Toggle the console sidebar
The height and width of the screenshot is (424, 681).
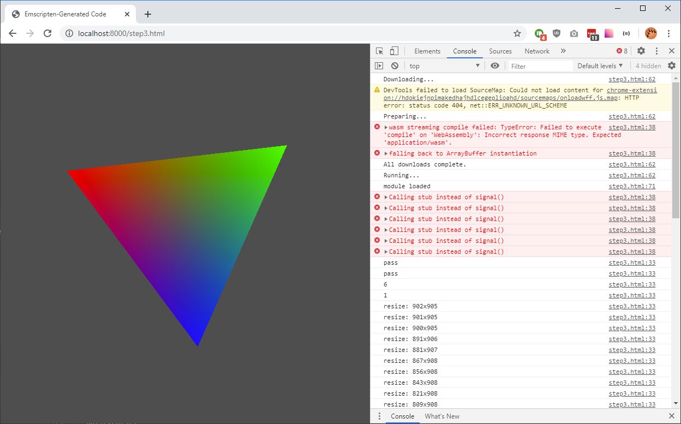[379, 65]
